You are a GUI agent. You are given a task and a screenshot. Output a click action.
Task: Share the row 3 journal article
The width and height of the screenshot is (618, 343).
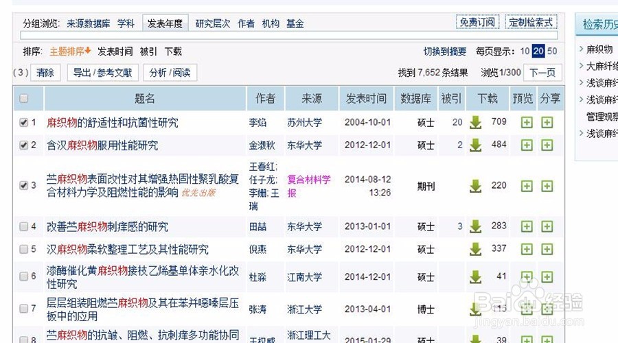pyautogui.click(x=547, y=186)
